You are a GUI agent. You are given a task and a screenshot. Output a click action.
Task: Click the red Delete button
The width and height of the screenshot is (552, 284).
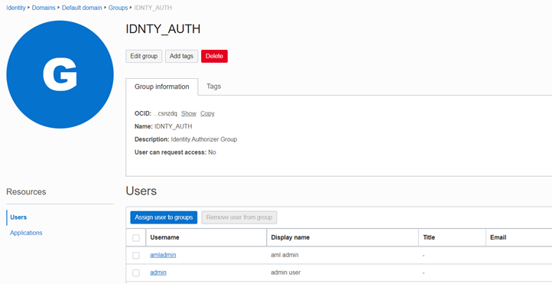[x=214, y=56]
